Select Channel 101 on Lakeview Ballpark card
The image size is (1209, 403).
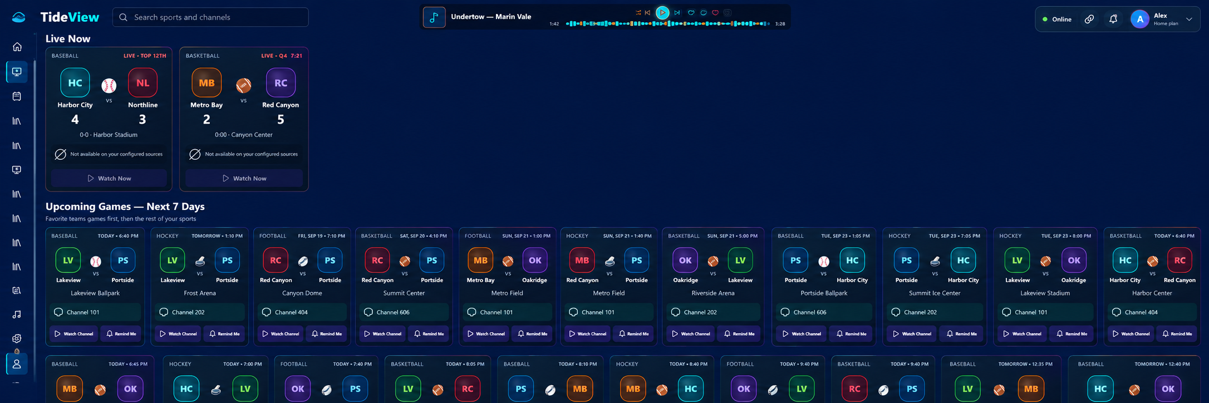(95, 312)
